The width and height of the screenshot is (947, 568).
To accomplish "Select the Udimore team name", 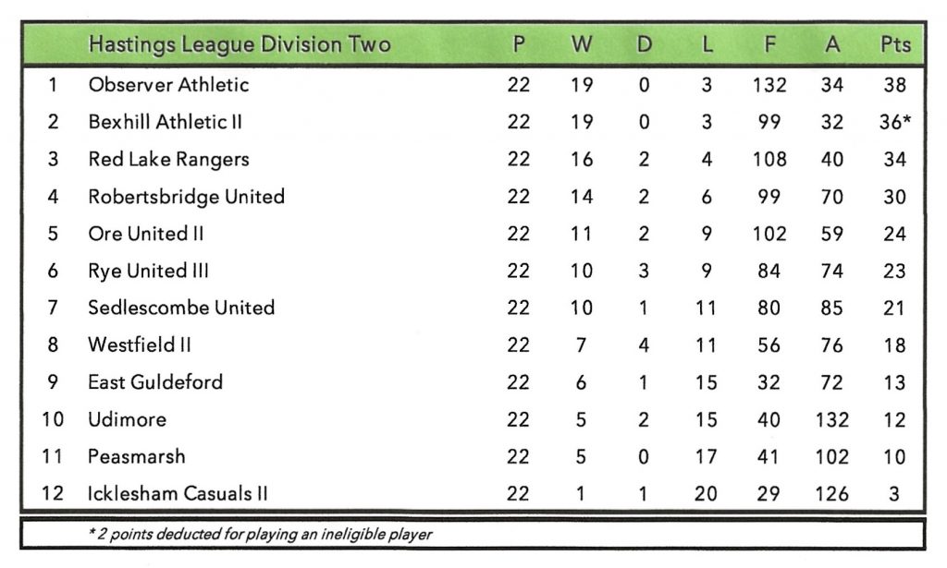I will click(x=128, y=419).
